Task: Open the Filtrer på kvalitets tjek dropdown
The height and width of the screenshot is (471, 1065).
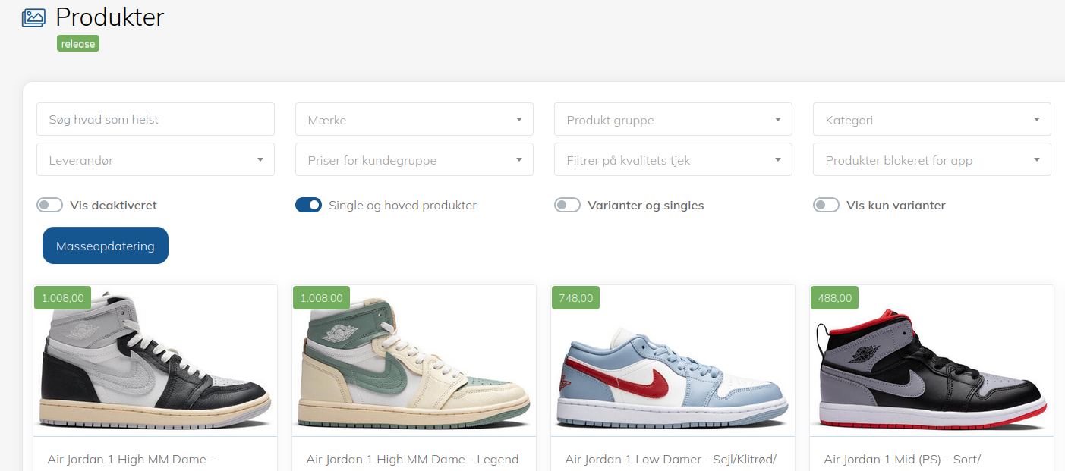Action: (x=673, y=159)
